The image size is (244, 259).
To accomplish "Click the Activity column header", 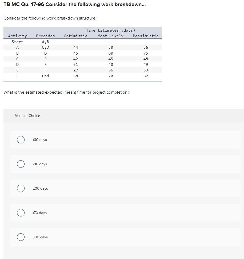I will click(17, 36).
